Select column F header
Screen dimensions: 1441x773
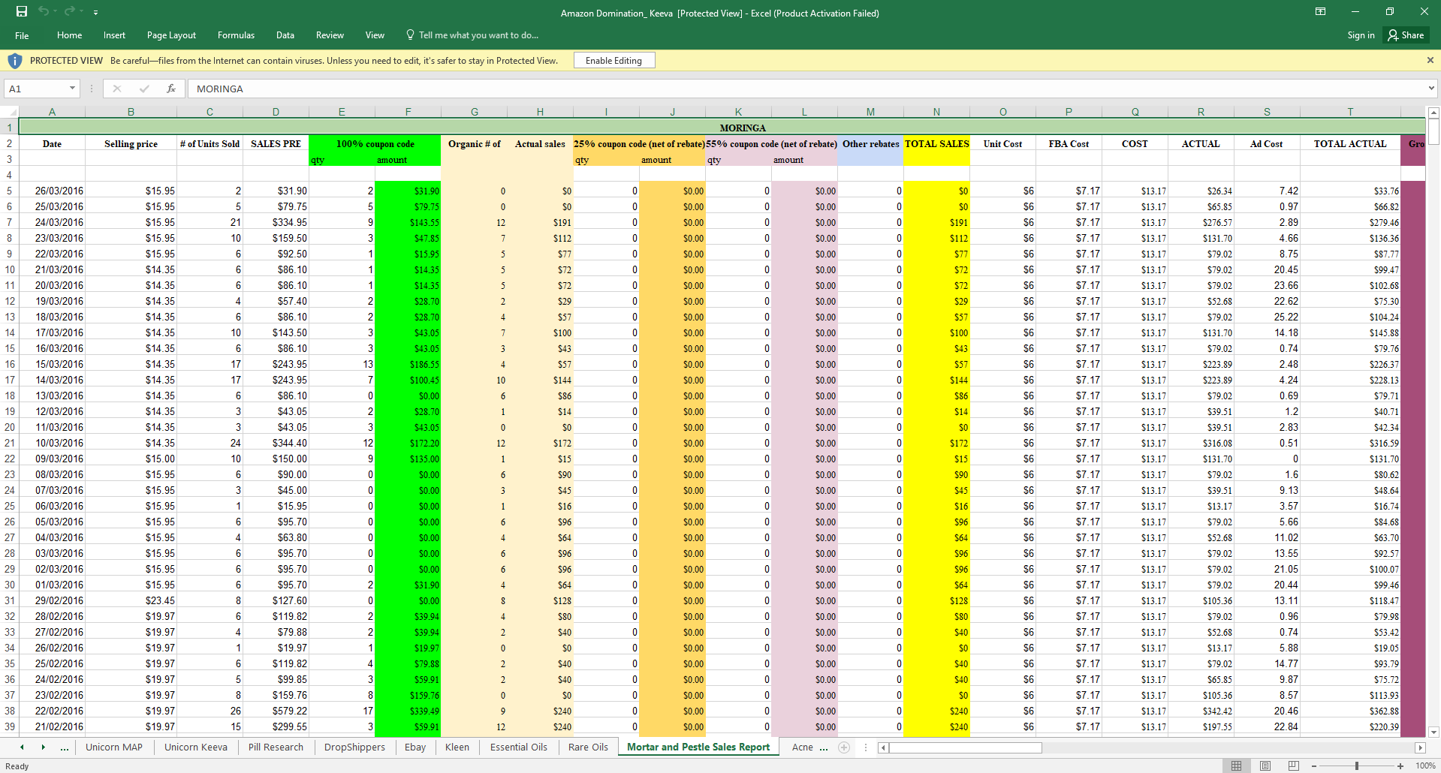[408, 112]
